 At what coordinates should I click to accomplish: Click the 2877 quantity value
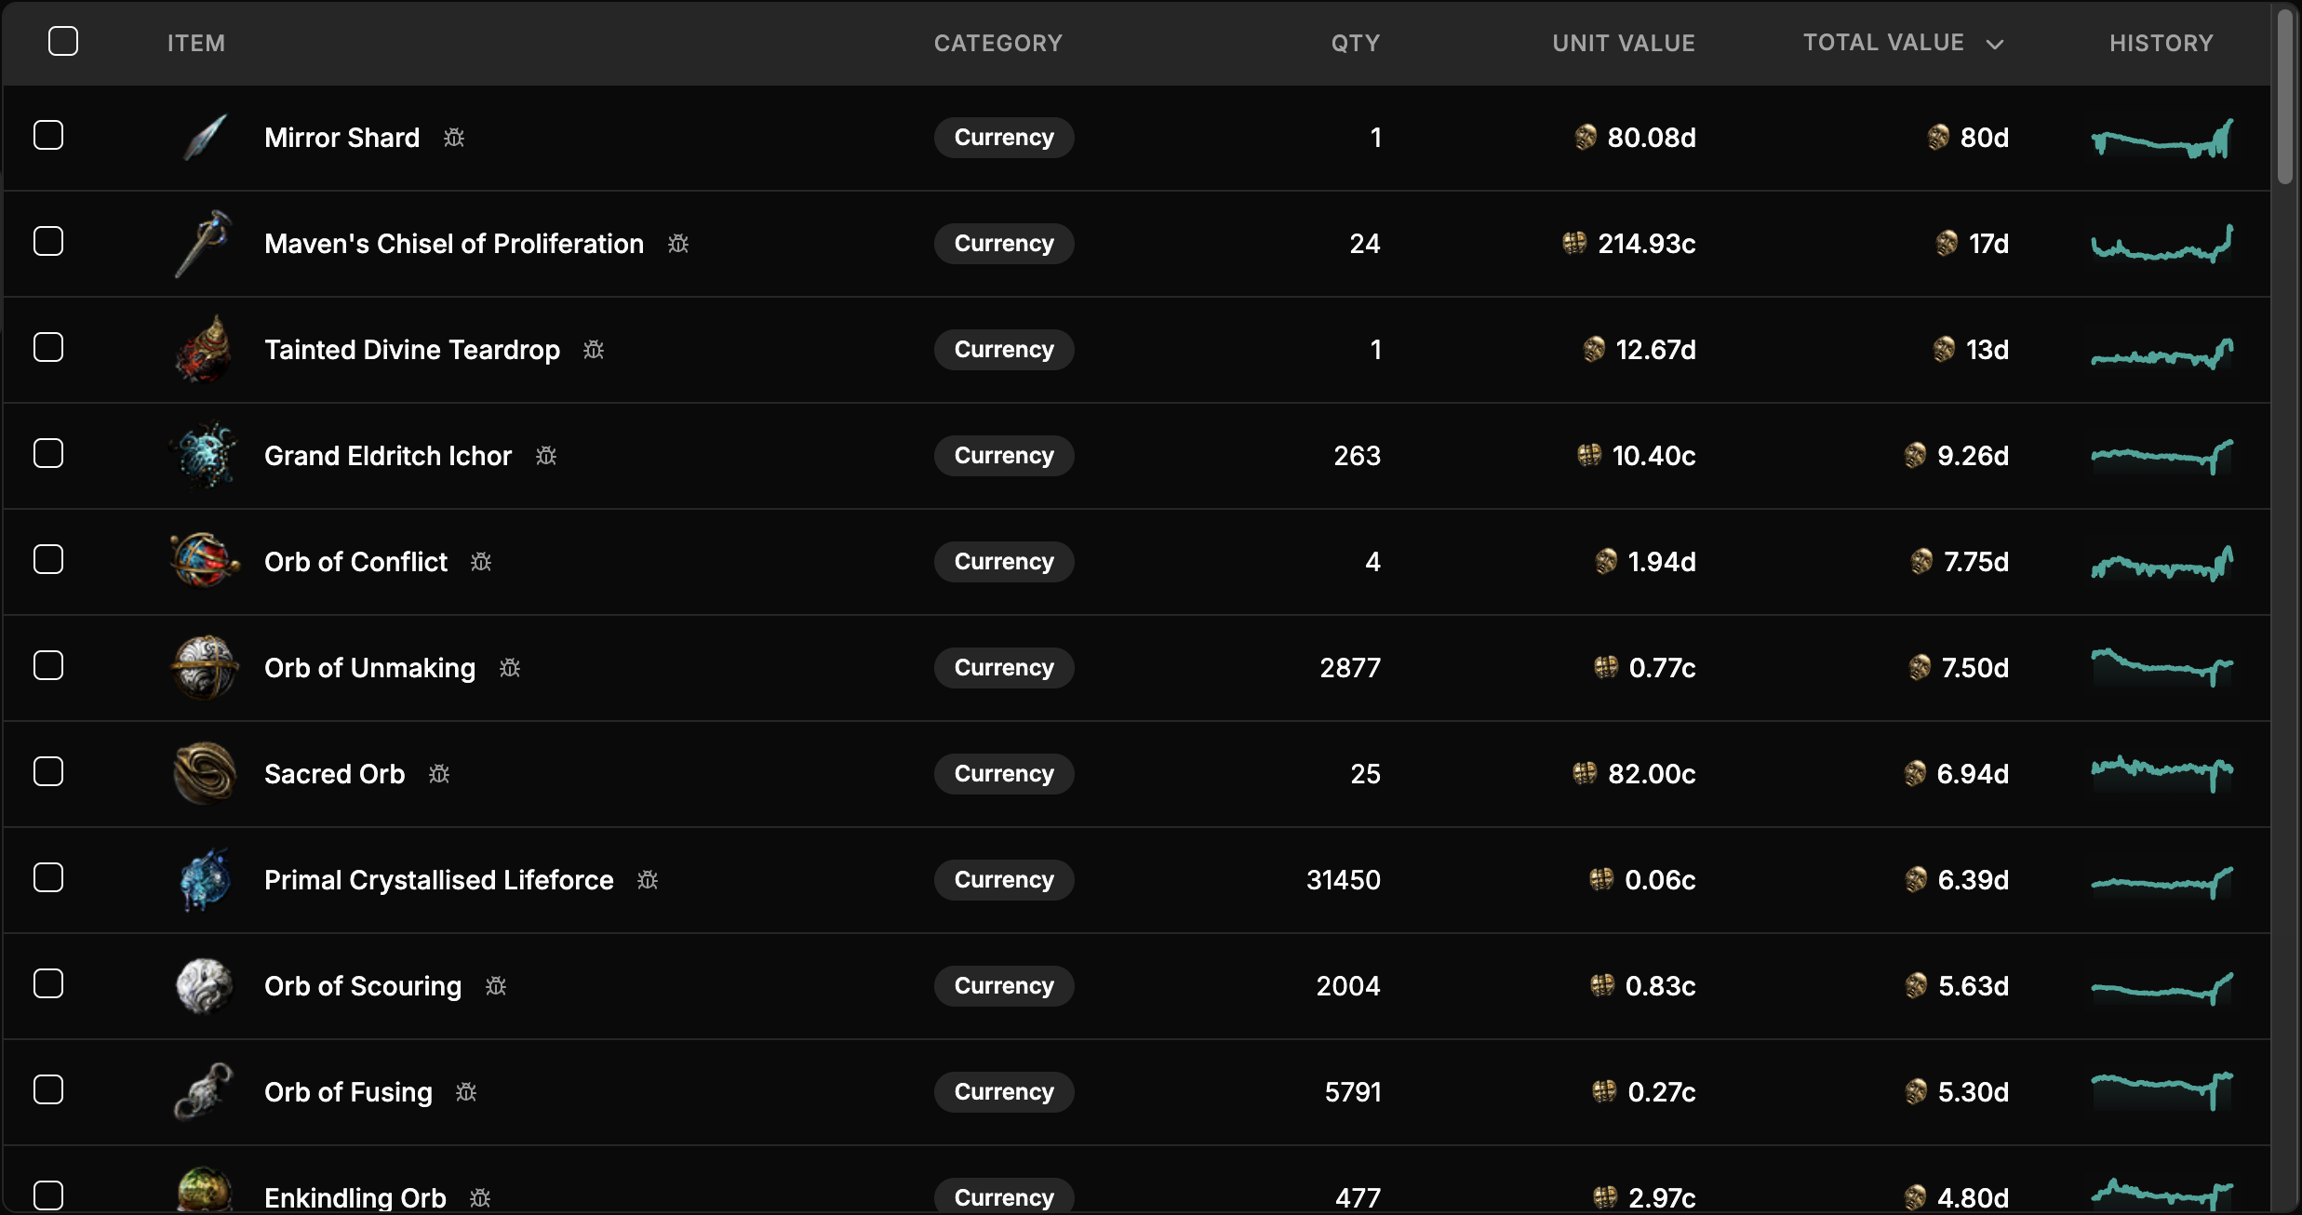(1350, 668)
